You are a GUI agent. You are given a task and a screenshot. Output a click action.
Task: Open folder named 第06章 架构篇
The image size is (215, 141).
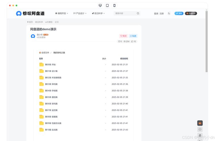(x=51, y=104)
